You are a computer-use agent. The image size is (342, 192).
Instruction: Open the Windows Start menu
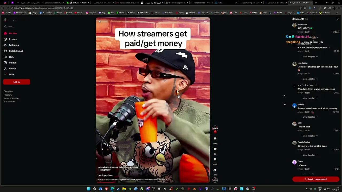tap(89, 189)
